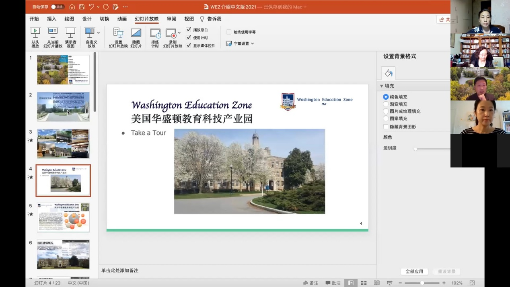Select Pattern Fill (图案填充) radio button

point(386,119)
